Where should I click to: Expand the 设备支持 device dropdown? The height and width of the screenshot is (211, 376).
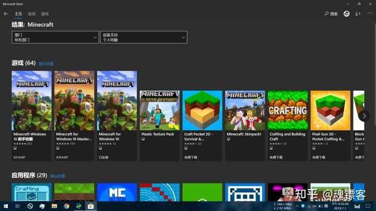144,38
